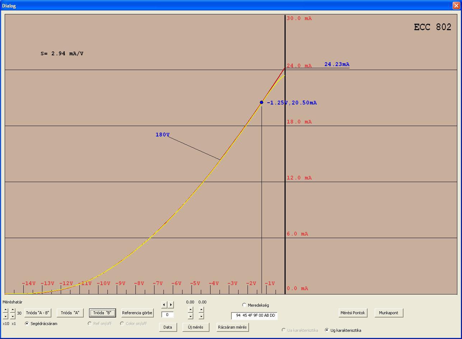The height and width of the screenshot is (339, 462).
Task: Click the hex data input field
Action: click(254, 316)
